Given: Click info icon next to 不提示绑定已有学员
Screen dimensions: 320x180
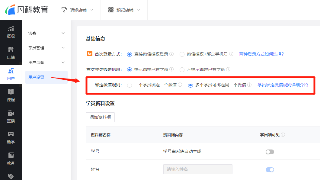Looking at the screenshot, I should [228, 69].
